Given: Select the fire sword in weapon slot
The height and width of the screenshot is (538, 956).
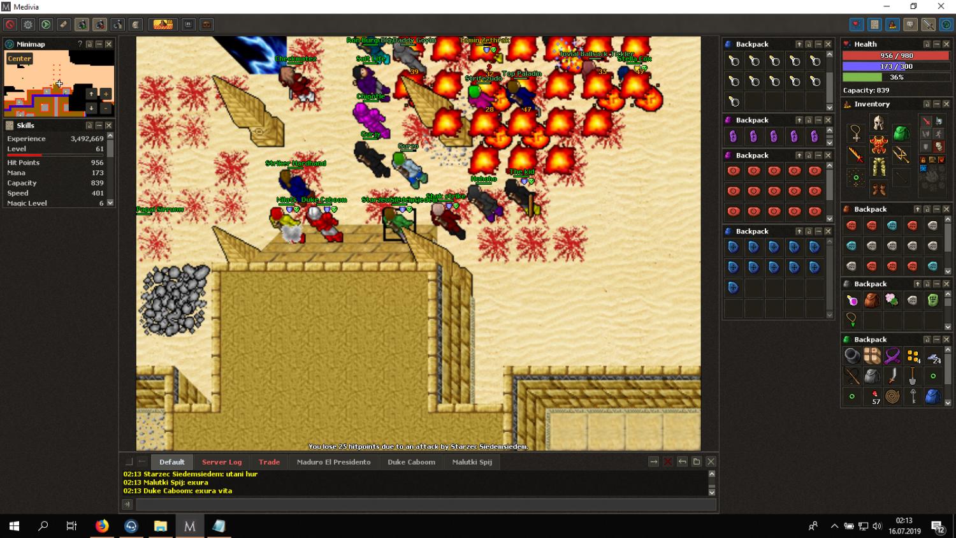Looking at the screenshot, I should coord(855,154).
